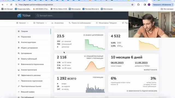Screen dimensions: 175x98
Task: Click '10 месяцев 6 дней' channel age
Action: coord(127,57)
